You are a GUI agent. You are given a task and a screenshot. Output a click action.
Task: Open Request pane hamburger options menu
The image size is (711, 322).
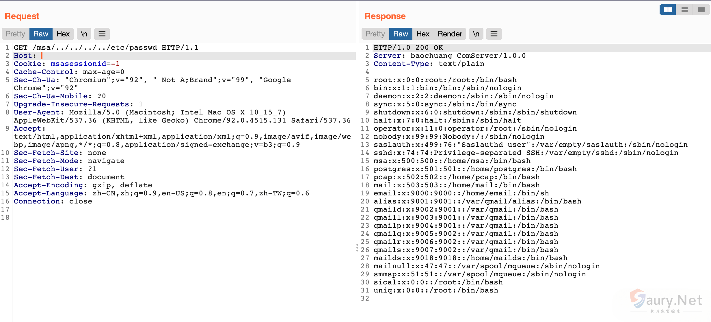(102, 34)
